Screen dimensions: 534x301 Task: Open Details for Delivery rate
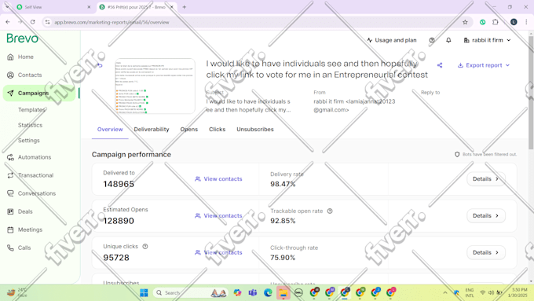[x=485, y=179]
